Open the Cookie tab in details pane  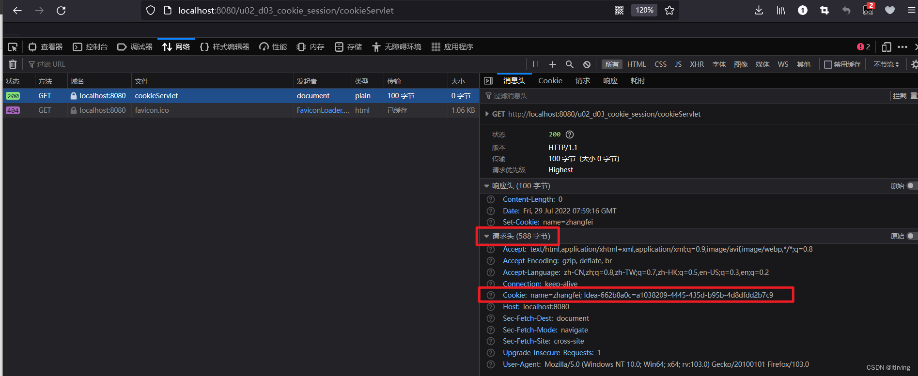coord(550,81)
